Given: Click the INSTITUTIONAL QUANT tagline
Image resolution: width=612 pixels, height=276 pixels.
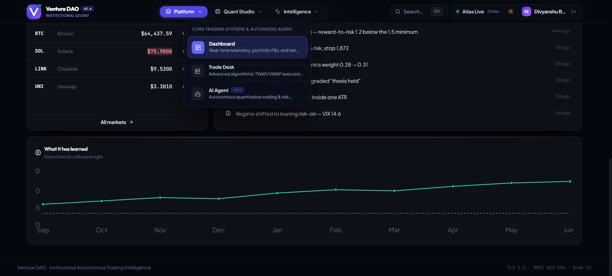Looking at the screenshot, I should point(67,16).
